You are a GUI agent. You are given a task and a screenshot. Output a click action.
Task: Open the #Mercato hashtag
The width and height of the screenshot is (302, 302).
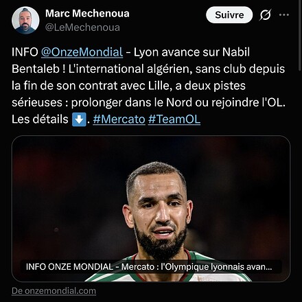[119, 119]
